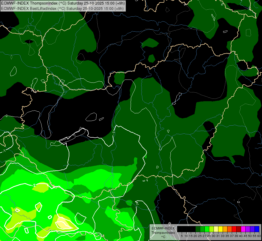Image resolution: width=262 pixels, height=241 pixels.
Task: Click the legend scale value '33'
Action: tap(223, 236)
